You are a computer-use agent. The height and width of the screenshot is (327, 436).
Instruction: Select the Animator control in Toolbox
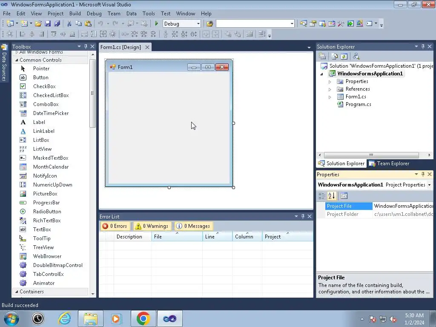point(44,283)
